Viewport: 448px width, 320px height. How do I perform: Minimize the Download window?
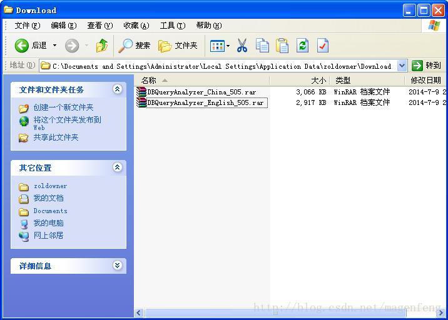(409, 11)
